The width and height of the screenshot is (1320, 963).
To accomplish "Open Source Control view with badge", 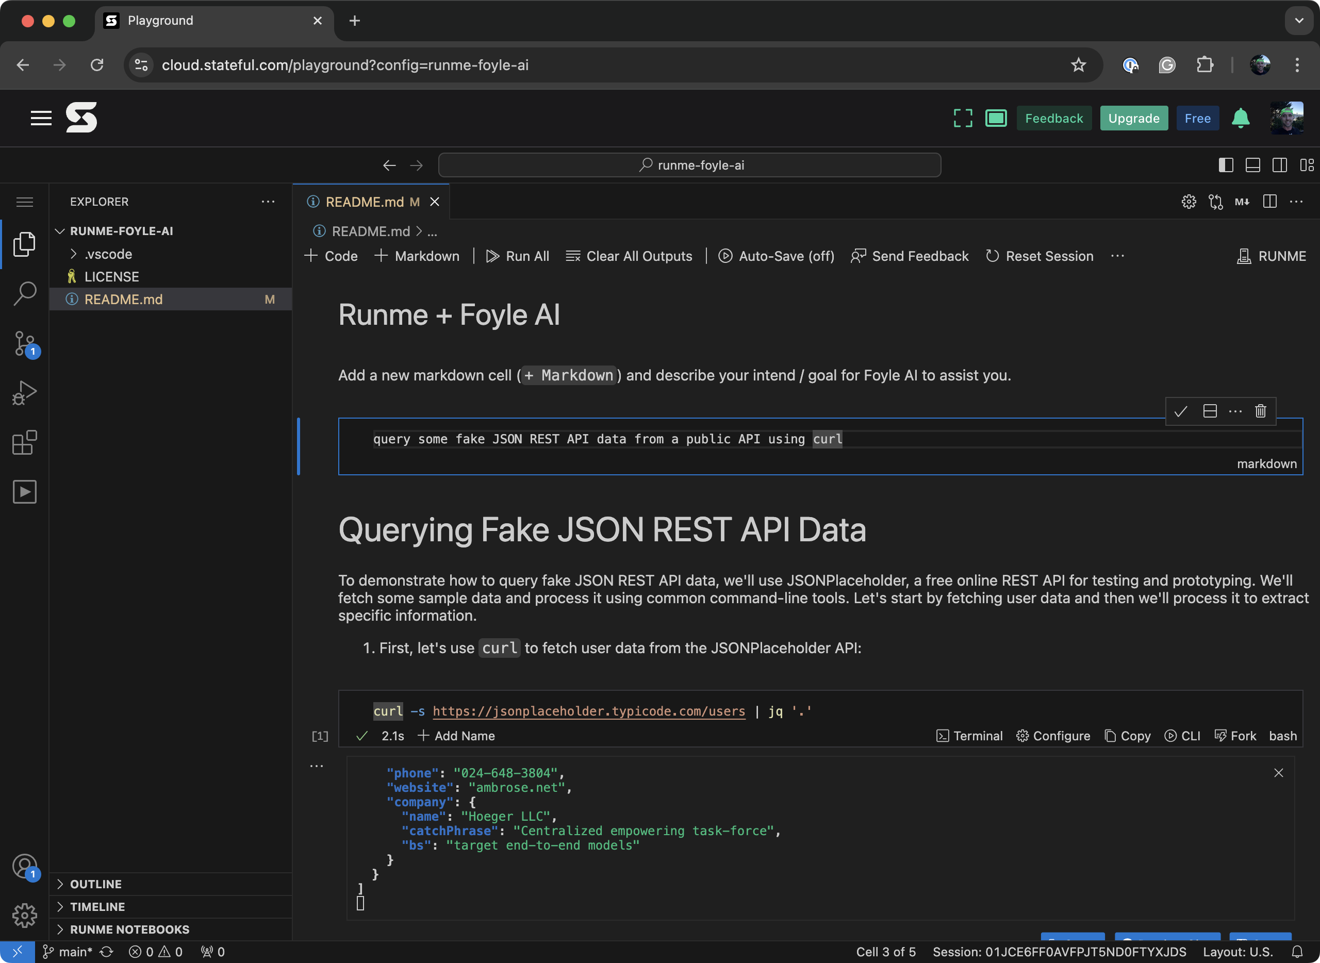I will point(24,344).
